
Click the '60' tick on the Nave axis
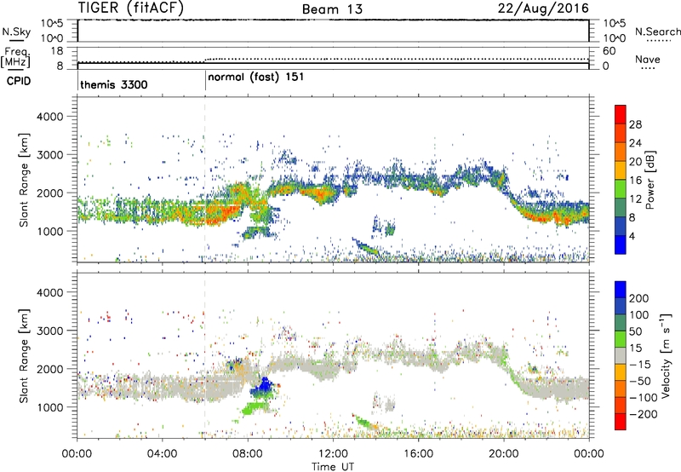[x=609, y=51]
